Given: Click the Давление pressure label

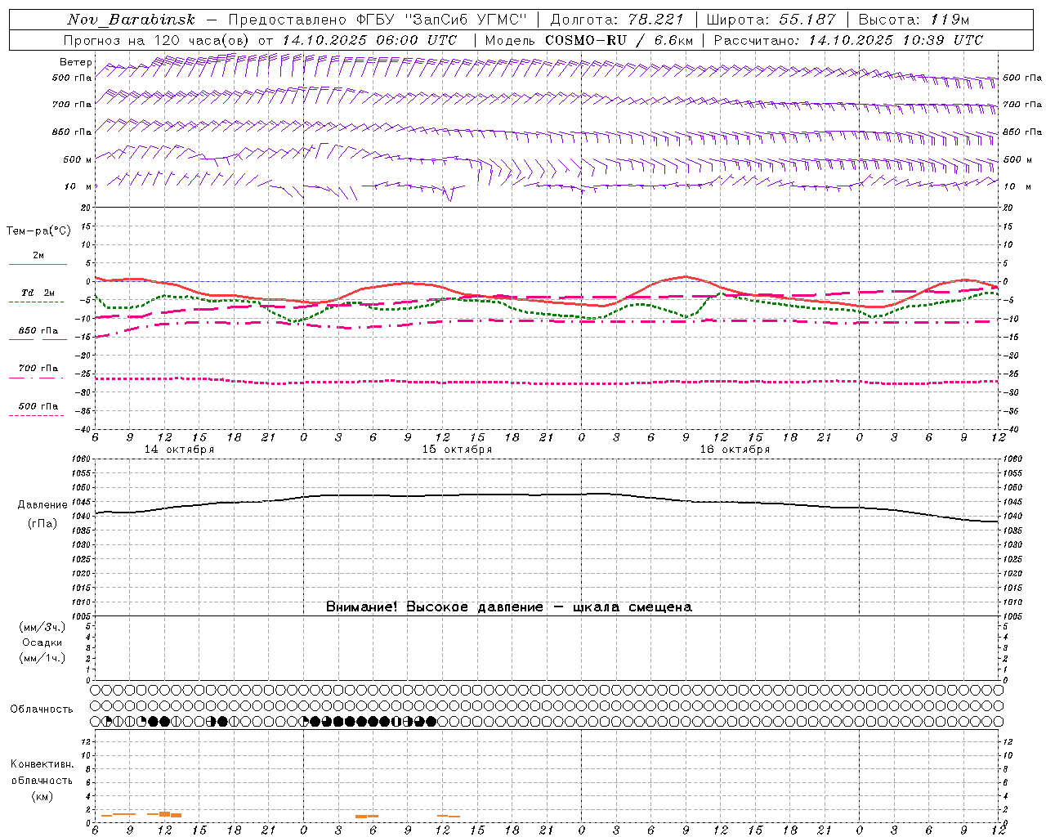Looking at the screenshot, I should (42, 505).
